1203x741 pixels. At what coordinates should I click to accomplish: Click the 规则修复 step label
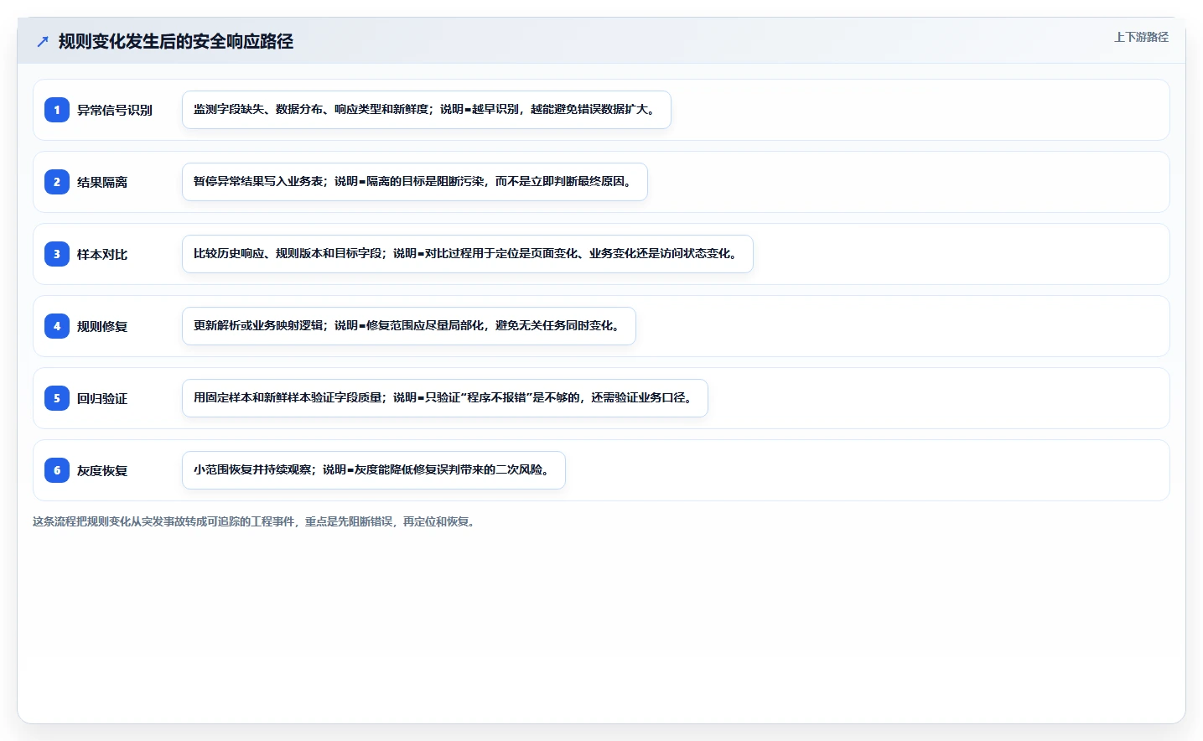(x=102, y=326)
